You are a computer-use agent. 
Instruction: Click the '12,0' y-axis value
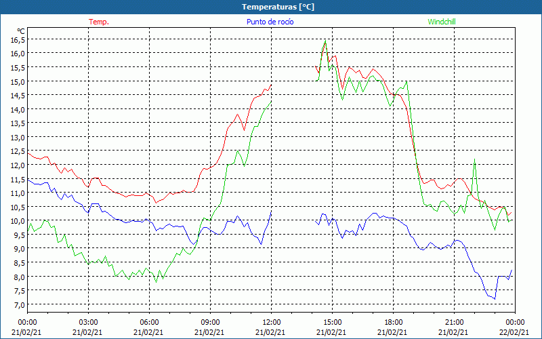pos(18,165)
